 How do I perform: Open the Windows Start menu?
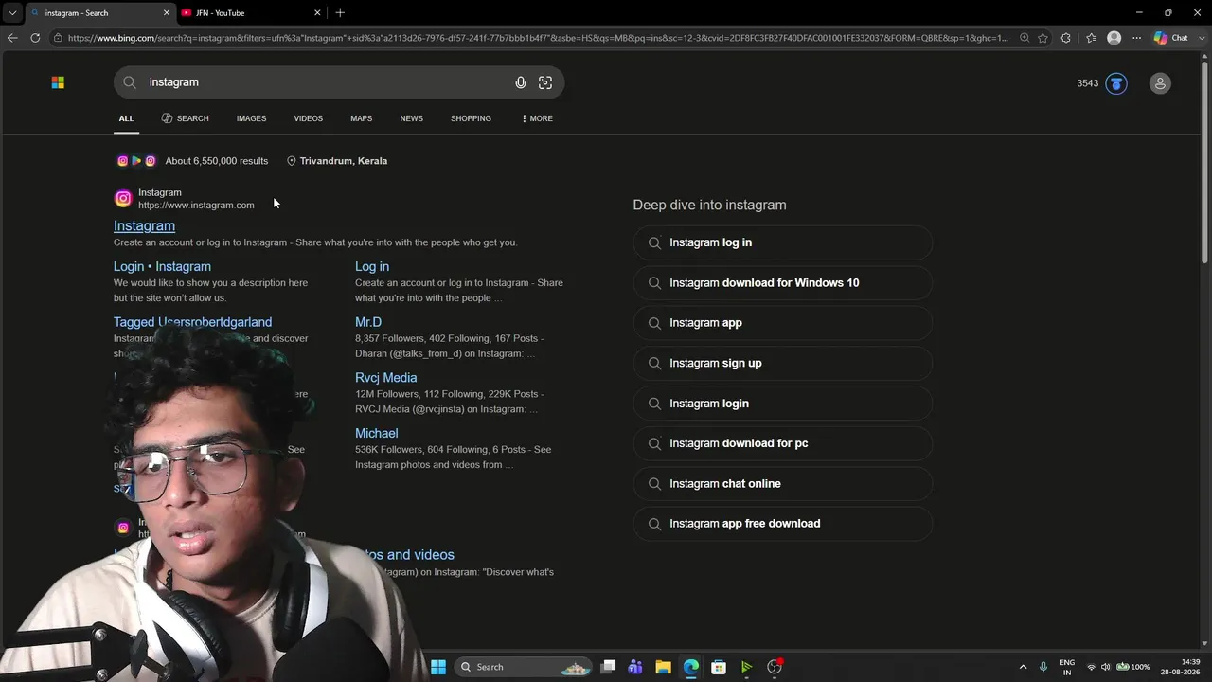click(438, 667)
